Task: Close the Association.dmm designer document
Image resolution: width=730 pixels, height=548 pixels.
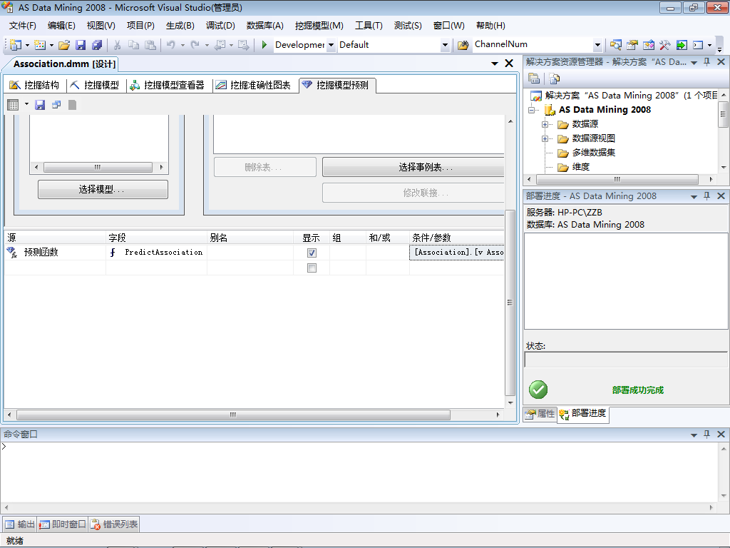Action: 509,64
